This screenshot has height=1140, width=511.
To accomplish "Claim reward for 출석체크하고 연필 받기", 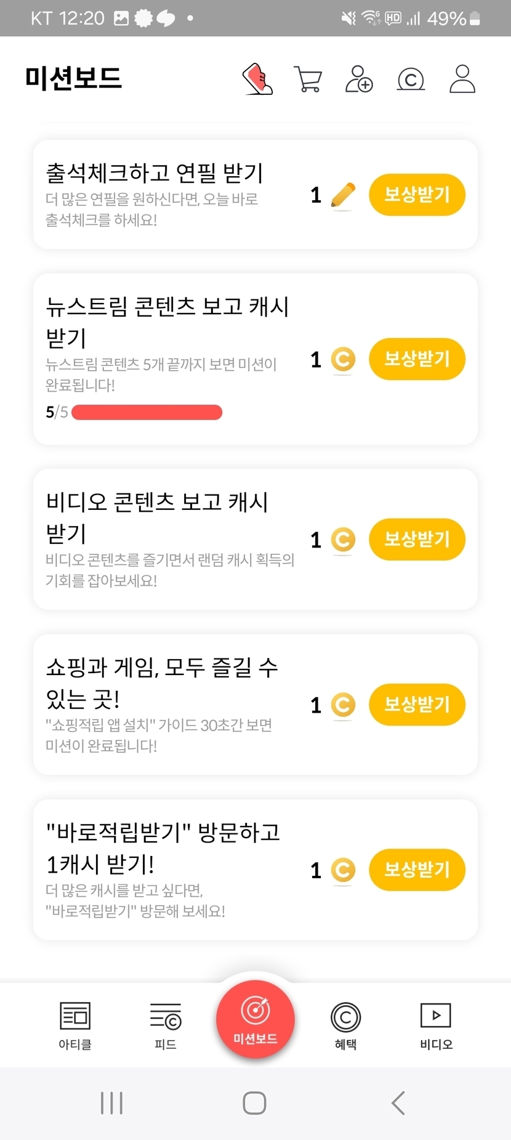I will tap(417, 195).
